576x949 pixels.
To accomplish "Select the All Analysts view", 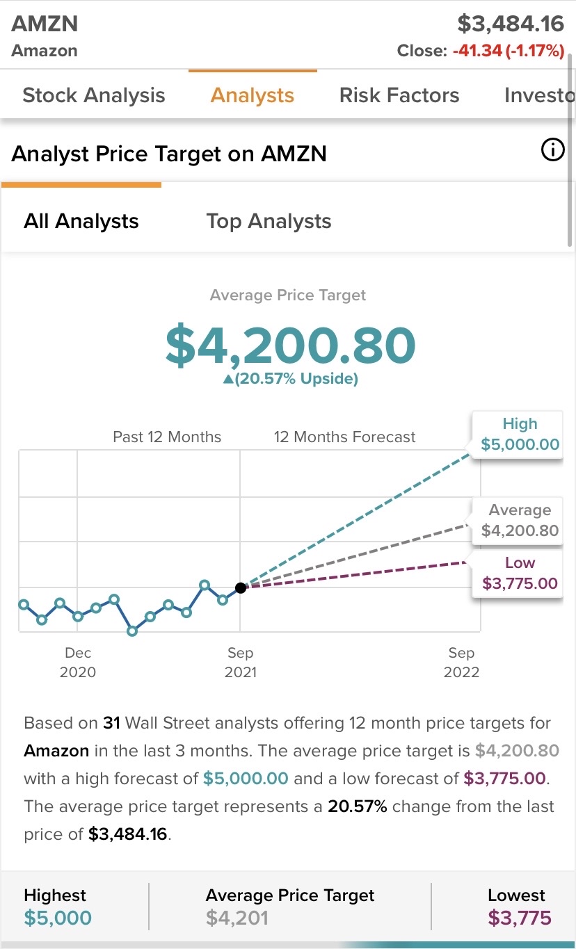I will coord(81,221).
